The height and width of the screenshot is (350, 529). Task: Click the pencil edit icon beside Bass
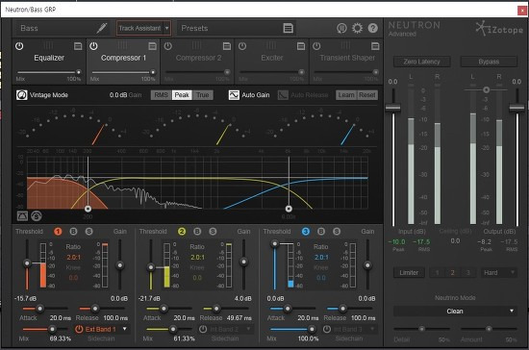102,28
